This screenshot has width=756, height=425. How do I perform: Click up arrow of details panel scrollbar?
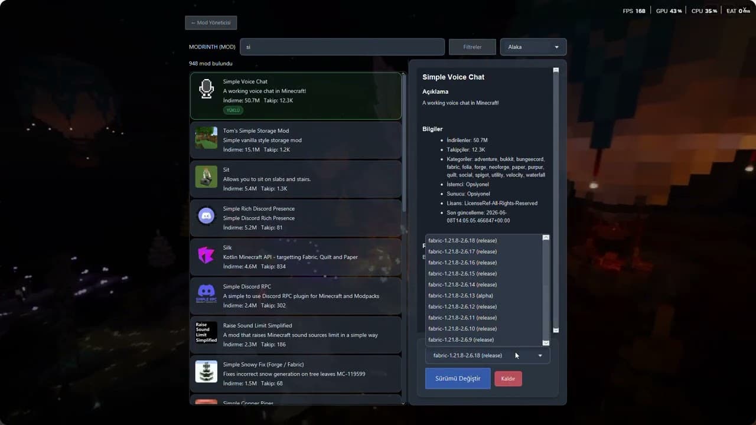[556, 70]
